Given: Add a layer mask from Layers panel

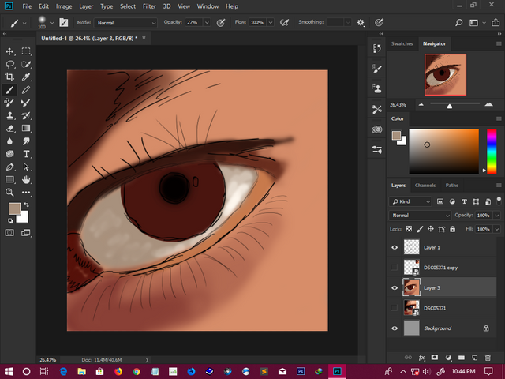Looking at the screenshot, I should point(435,358).
